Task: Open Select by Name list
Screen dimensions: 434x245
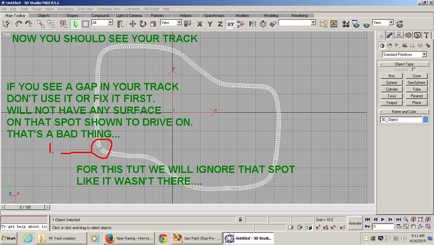Action: (120, 24)
